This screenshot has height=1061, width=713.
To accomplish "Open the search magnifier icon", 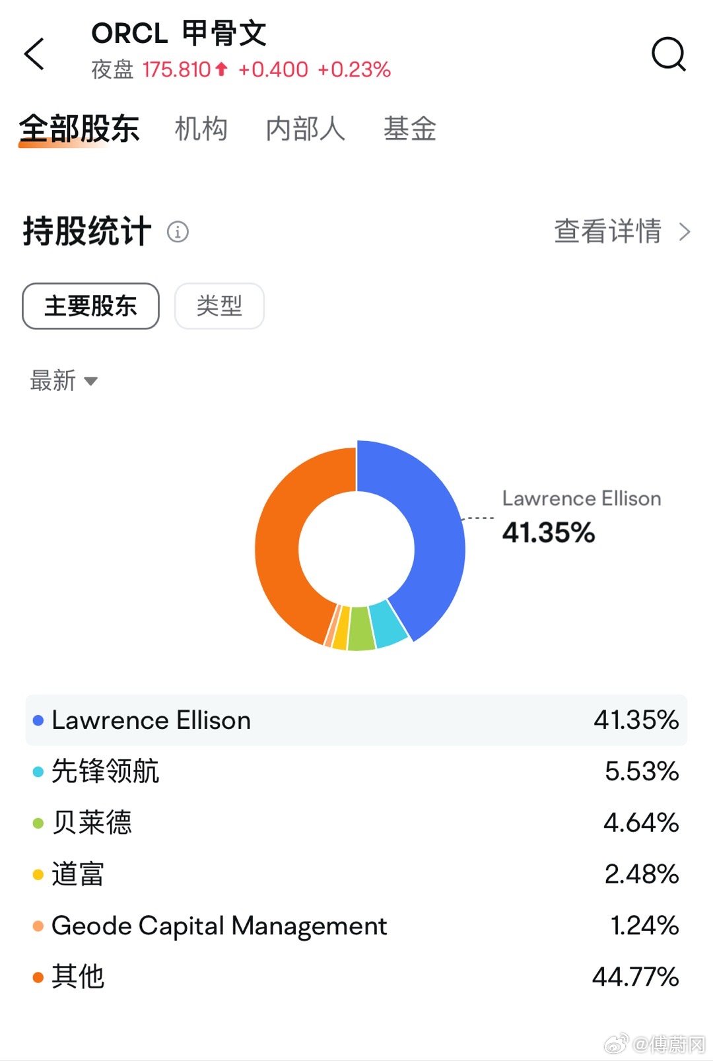I will pos(669,53).
